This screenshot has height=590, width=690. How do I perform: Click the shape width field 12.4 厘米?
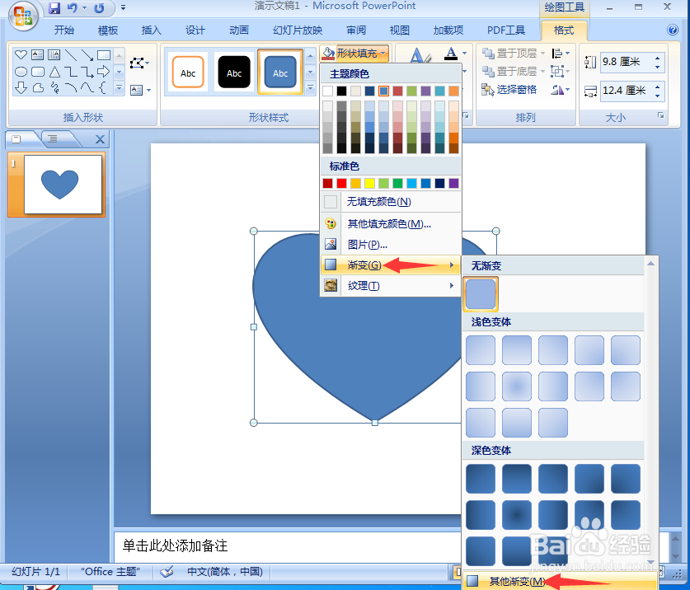coord(627,91)
